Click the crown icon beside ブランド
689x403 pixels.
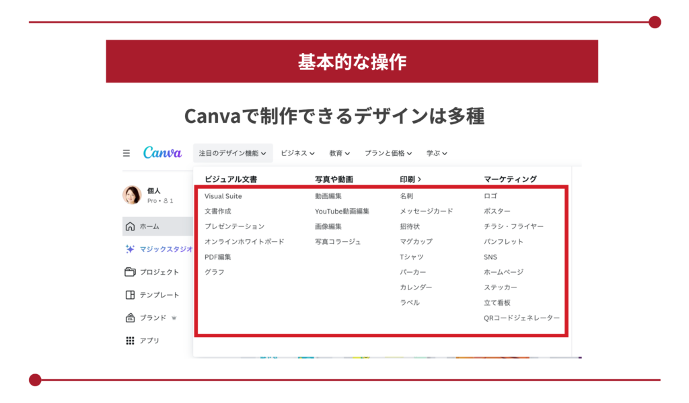(174, 318)
